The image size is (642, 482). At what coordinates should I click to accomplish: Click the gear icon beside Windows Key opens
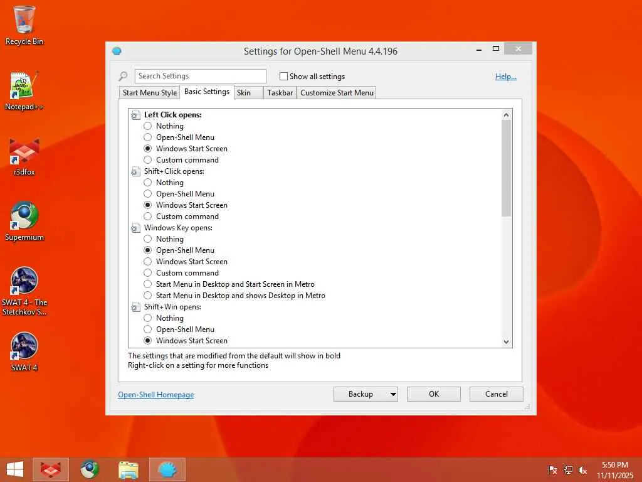[135, 228]
